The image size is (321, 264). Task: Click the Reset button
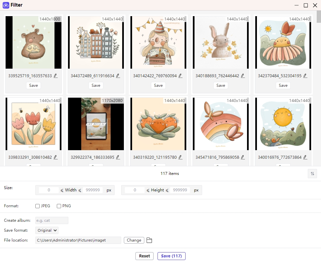pyautogui.click(x=145, y=256)
